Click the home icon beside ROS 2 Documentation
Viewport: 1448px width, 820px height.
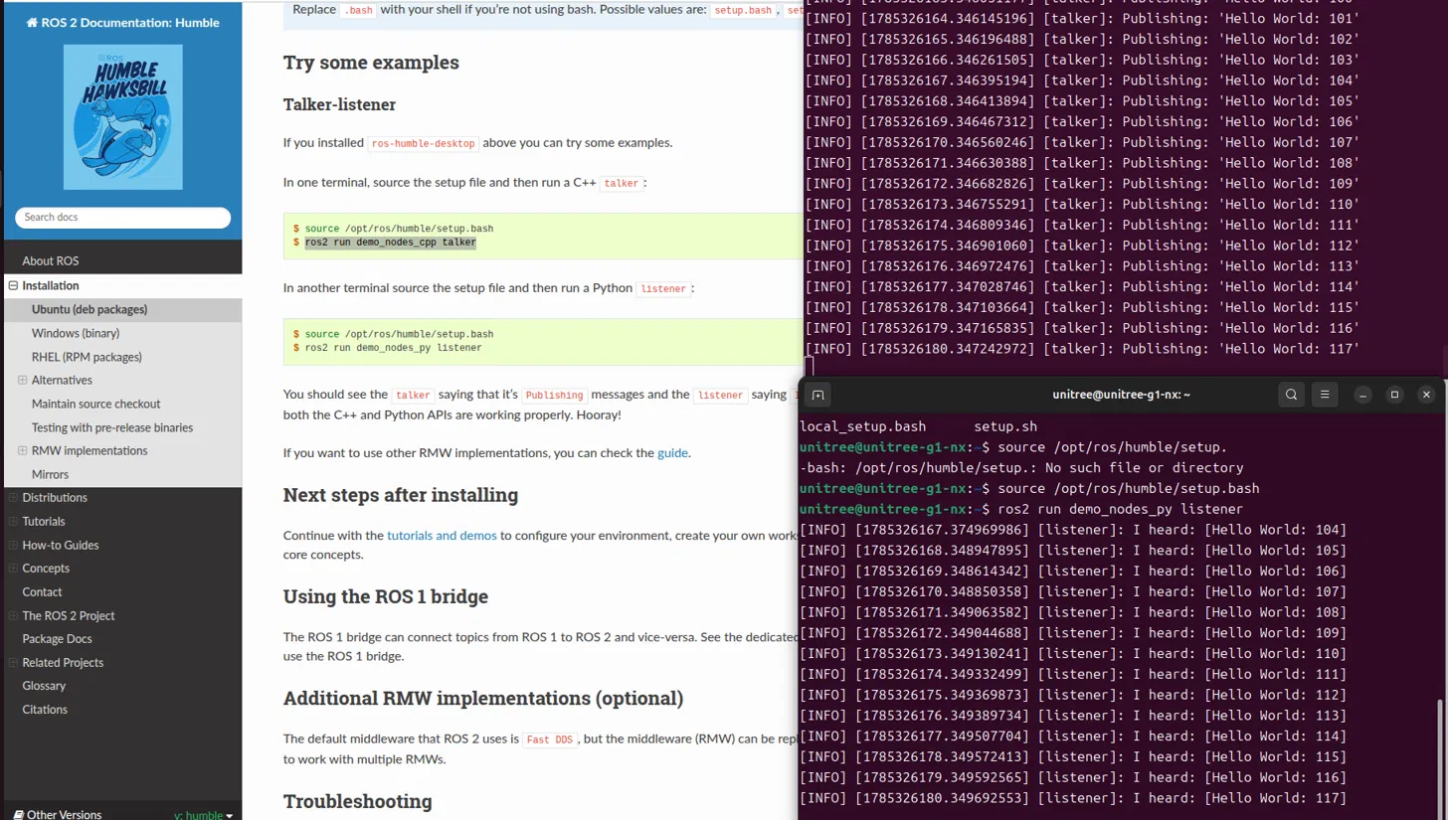[32, 22]
